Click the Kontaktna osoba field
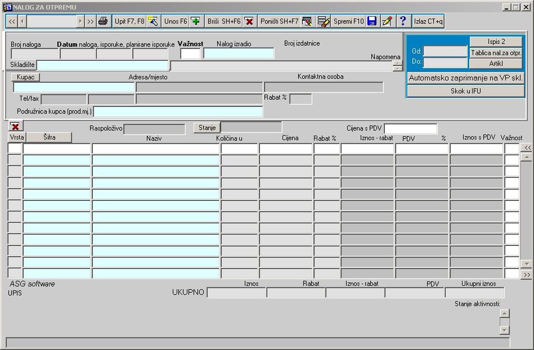The height and width of the screenshot is (350, 534). click(x=324, y=87)
